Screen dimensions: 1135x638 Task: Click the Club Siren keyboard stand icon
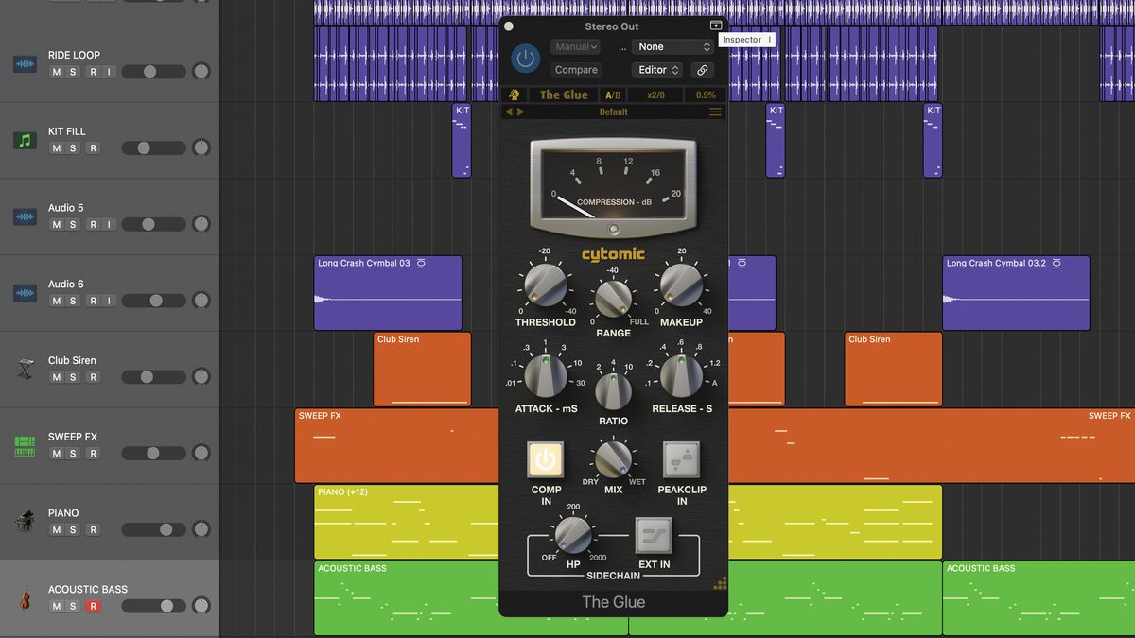coord(25,370)
